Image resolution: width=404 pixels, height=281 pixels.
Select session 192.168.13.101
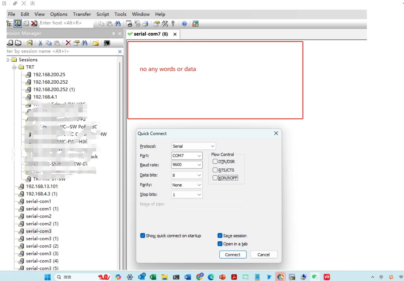(42, 186)
